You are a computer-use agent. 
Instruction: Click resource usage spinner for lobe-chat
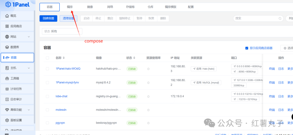pos(148,96)
